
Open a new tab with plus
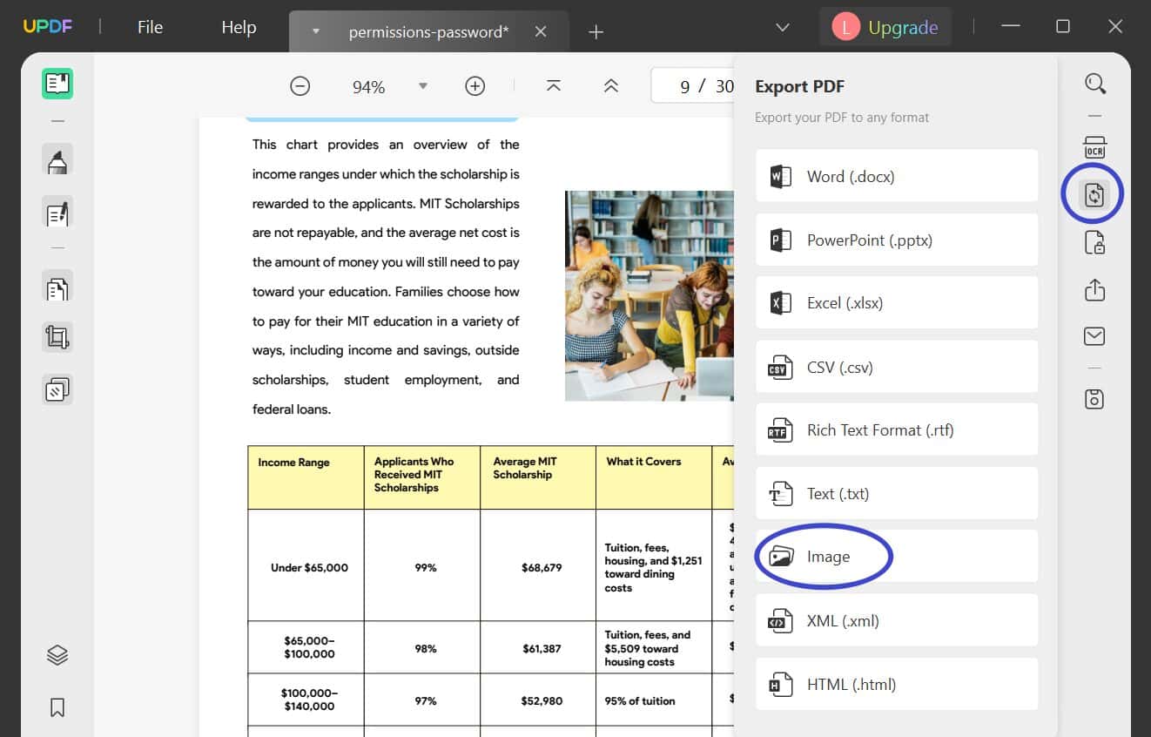click(596, 32)
